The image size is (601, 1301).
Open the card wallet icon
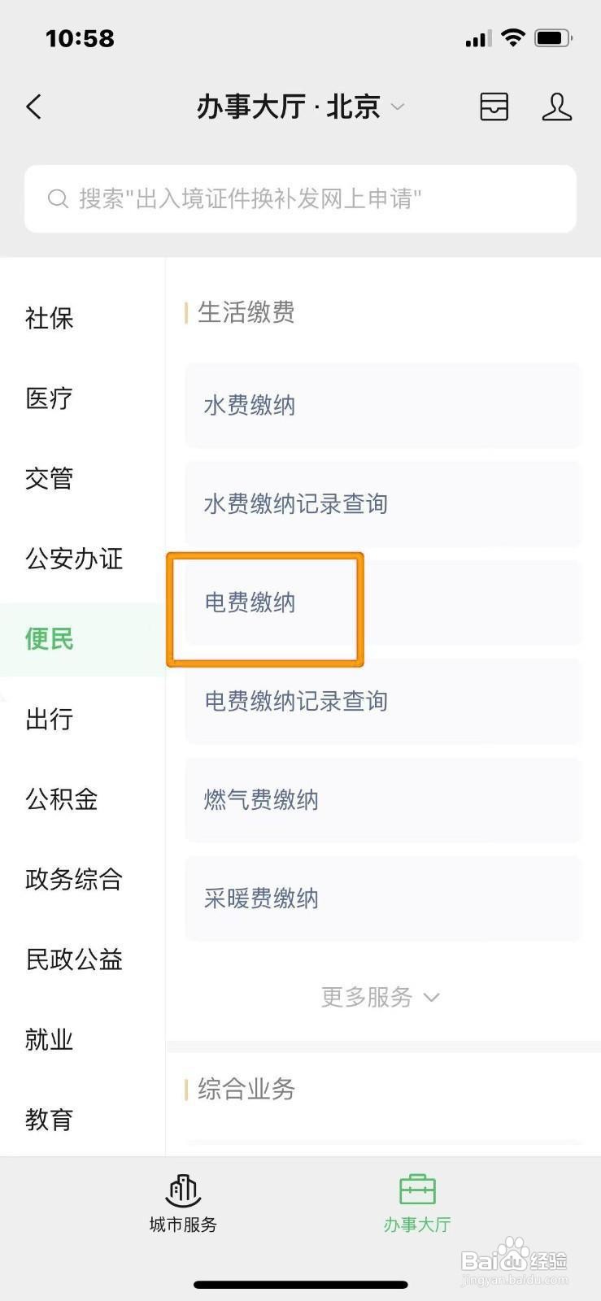(494, 107)
